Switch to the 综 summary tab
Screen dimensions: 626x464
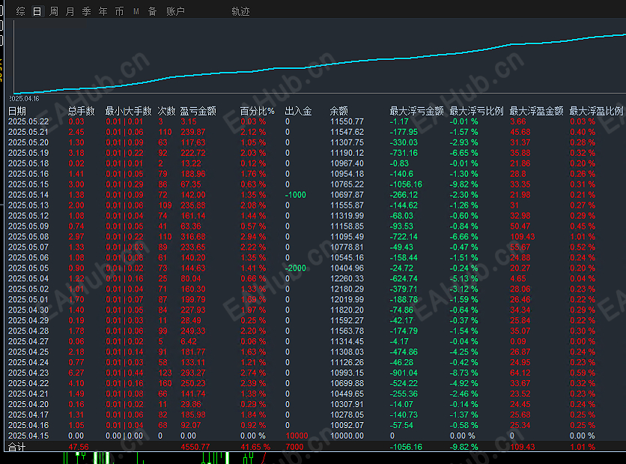pos(21,11)
